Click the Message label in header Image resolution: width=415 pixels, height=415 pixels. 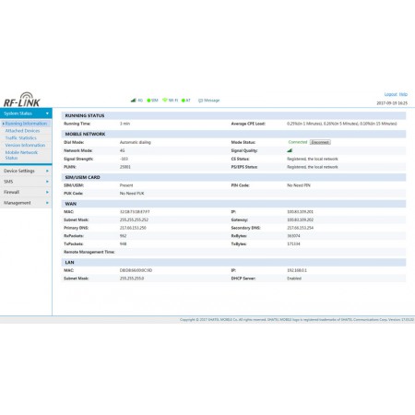[x=212, y=101]
